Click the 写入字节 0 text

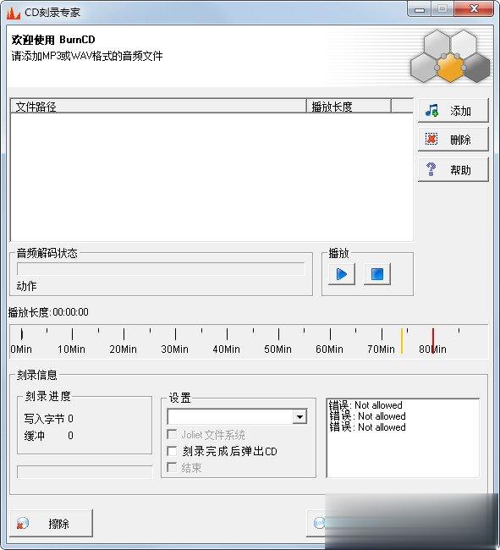click(x=49, y=419)
